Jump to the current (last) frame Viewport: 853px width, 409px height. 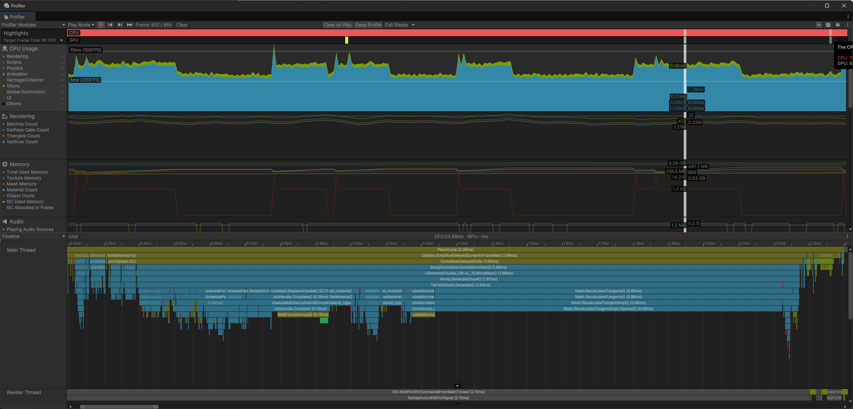point(129,25)
